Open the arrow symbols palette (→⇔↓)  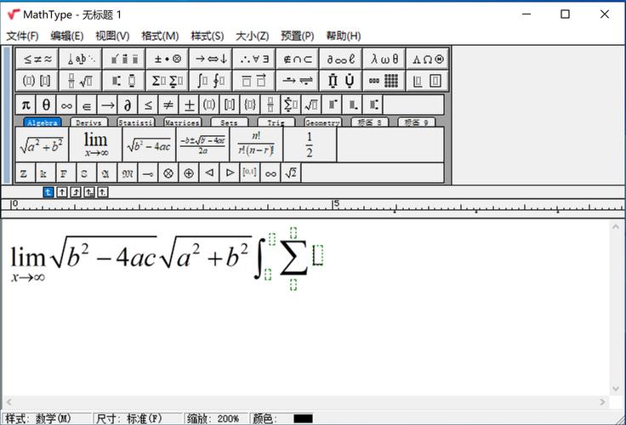[210, 59]
